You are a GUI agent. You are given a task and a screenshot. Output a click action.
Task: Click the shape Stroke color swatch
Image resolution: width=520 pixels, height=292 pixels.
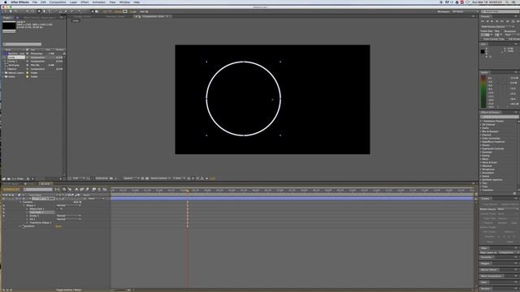tap(124, 11)
